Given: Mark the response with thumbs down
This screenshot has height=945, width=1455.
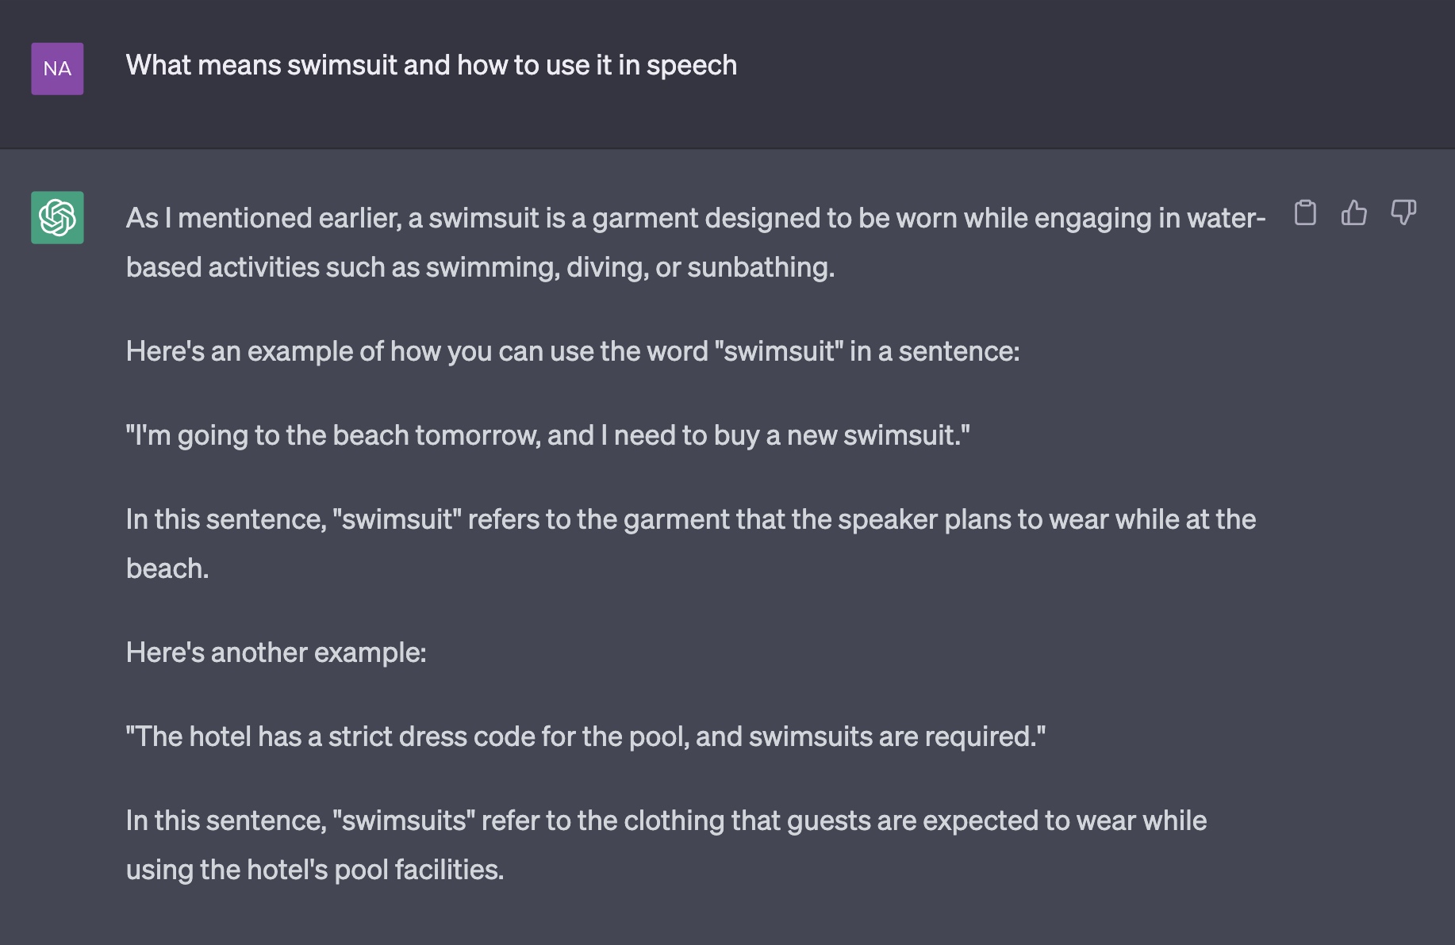Looking at the screenshot, I should [1403, 212].
